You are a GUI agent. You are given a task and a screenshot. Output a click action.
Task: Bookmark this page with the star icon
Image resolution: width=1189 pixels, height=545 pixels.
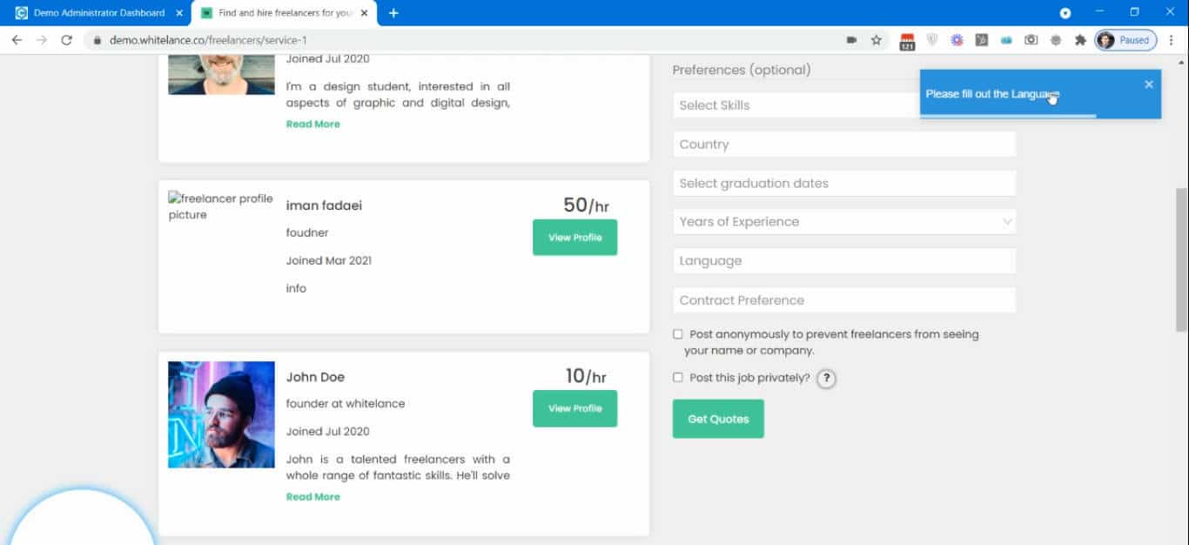[x=877, y=40]
